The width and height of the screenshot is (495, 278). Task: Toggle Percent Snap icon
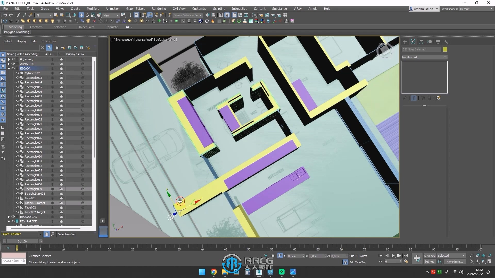156,15
